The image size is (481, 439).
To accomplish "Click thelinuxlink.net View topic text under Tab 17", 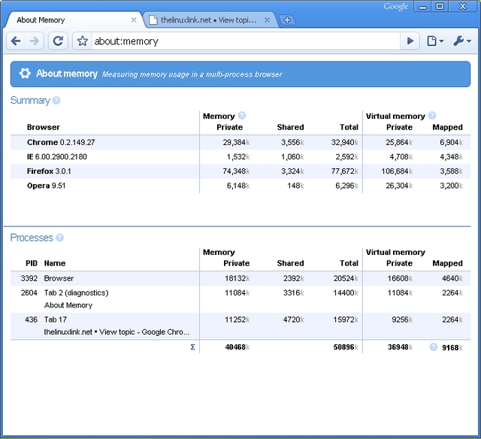I will pyautogui.click(x=117, y=332).
